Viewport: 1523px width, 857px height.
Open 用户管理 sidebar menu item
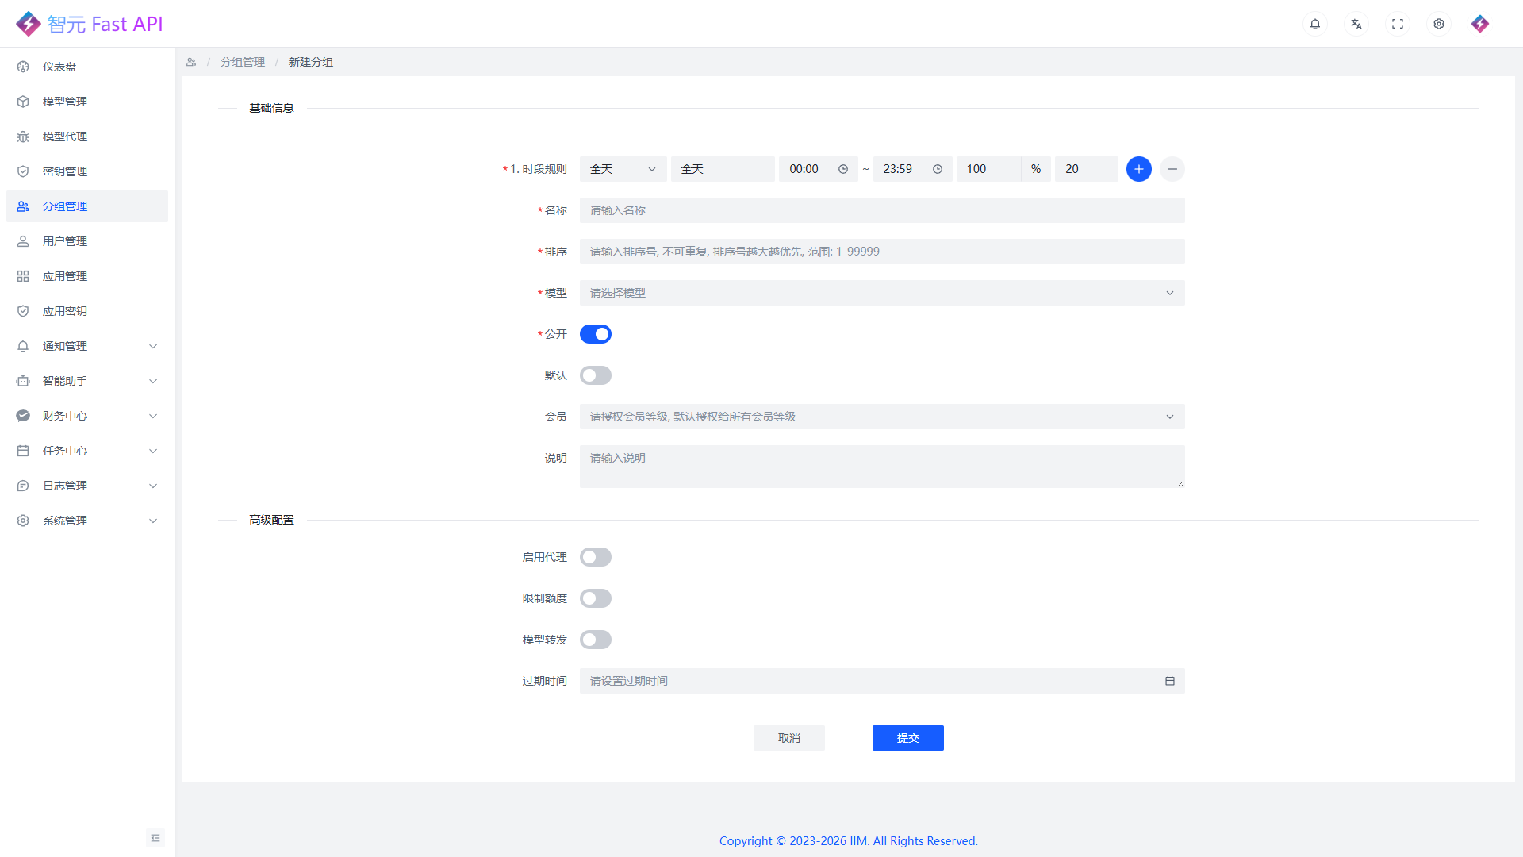coord(65,241)
